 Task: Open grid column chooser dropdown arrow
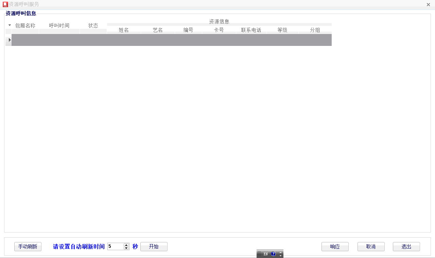[10, 25]
